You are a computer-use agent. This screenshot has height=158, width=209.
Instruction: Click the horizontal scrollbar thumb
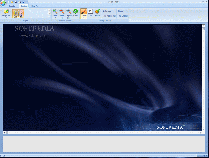[x=7, y=133]
